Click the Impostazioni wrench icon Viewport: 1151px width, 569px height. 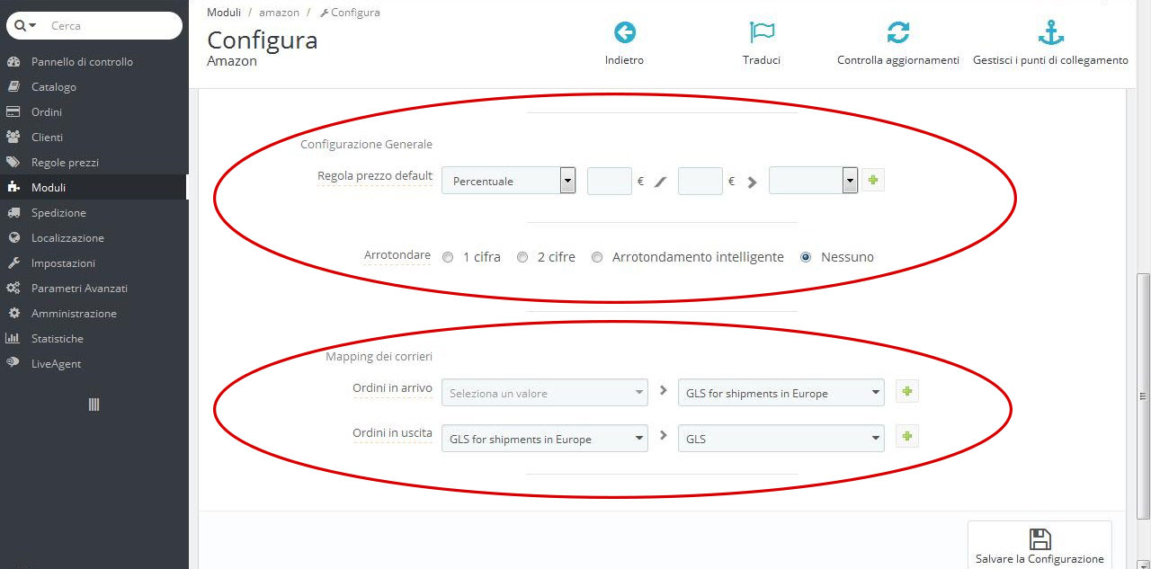point(13,263)
